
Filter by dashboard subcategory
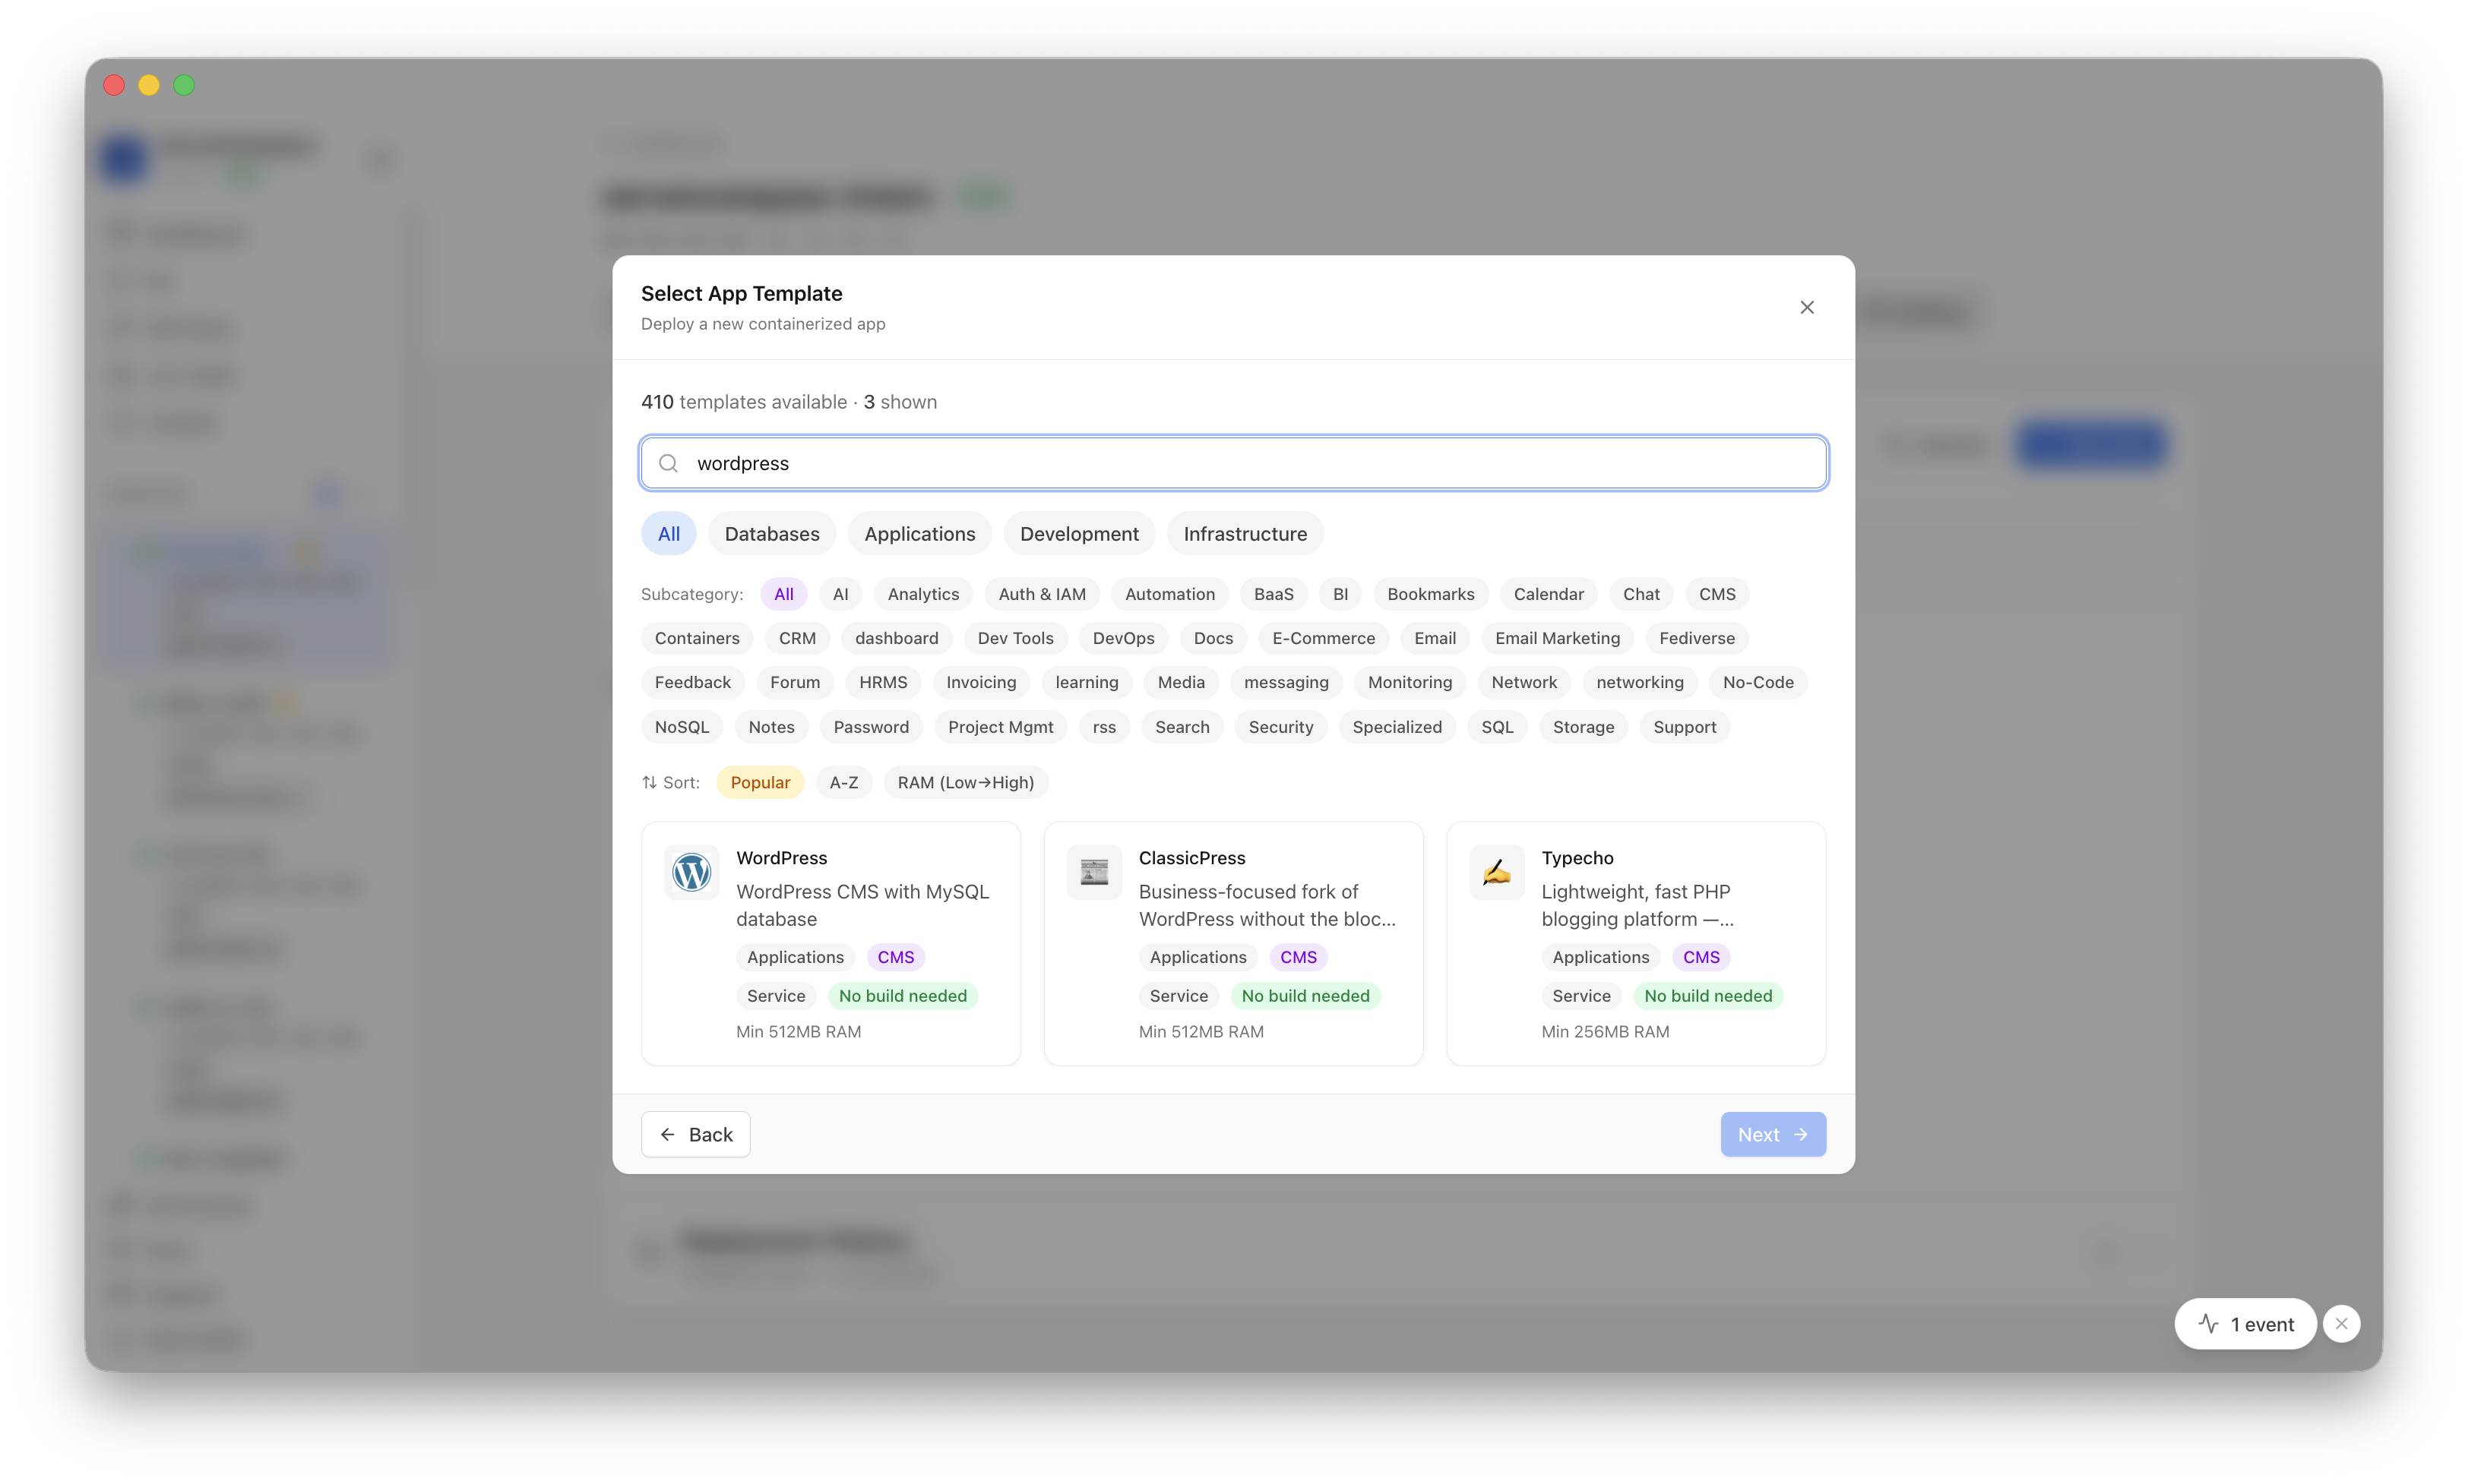pyautogui.click(x=897, y=638)
